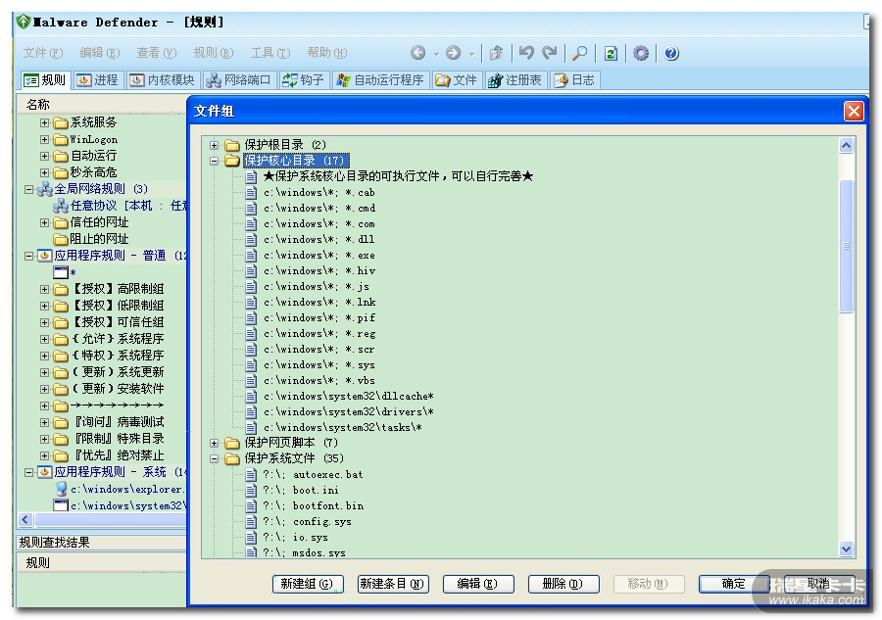Screen dimensions: 882x620
Task: Click the forward navigation arrow icon
Action: coord(454,53)
